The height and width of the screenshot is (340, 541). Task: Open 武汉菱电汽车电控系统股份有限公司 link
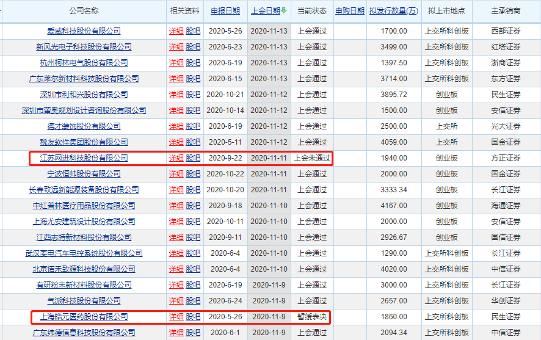tap(84, 253)
